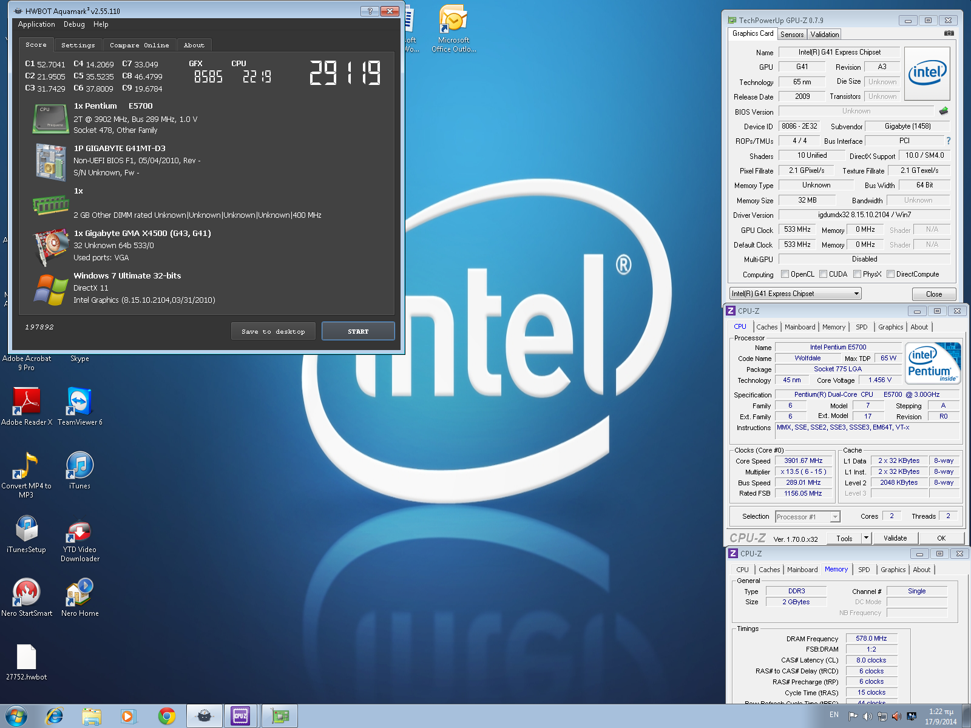
Task: Launch iTunes desktop icon
Action: click(80, 470)
